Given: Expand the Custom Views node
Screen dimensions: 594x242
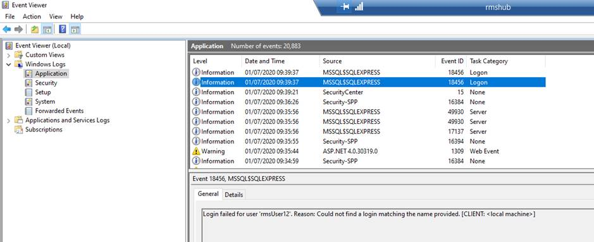Looking at the screenshot, I should pyautogui.click(x=9, y=55).
